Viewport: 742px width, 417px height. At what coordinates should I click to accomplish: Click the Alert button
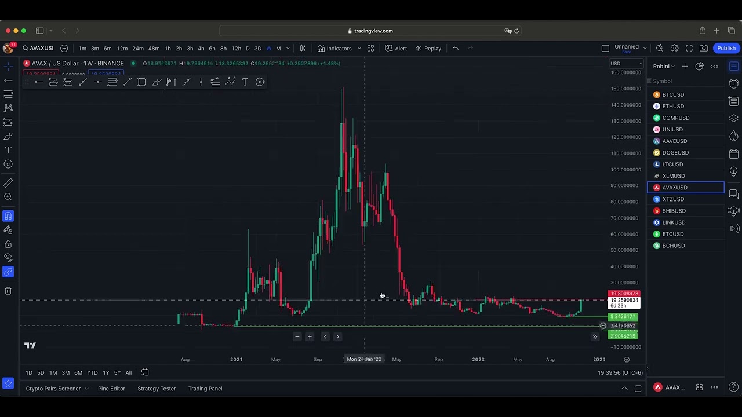click(x=396, y=49)
